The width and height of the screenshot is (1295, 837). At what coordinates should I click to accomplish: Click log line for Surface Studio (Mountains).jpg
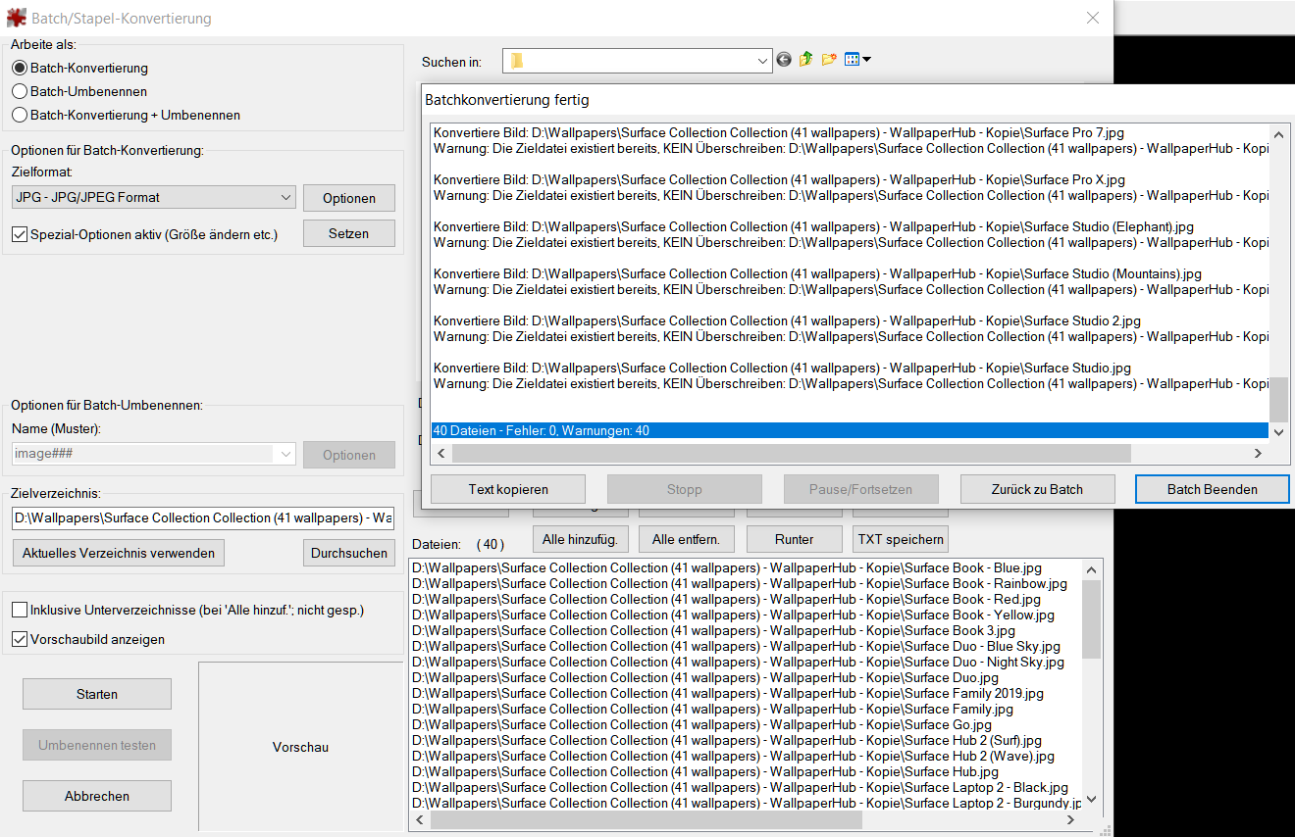click(817, 273)
